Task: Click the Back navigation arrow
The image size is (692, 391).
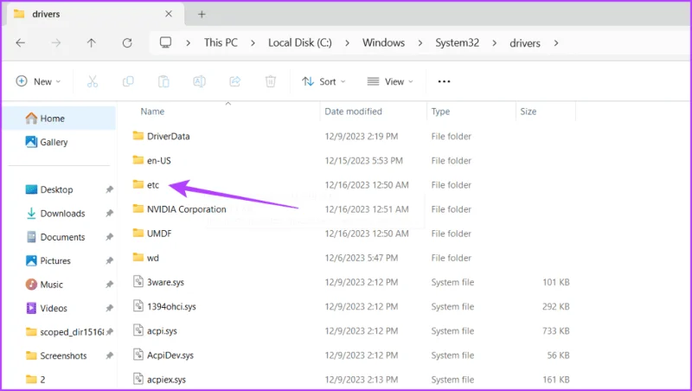Action: click(20, 42)
